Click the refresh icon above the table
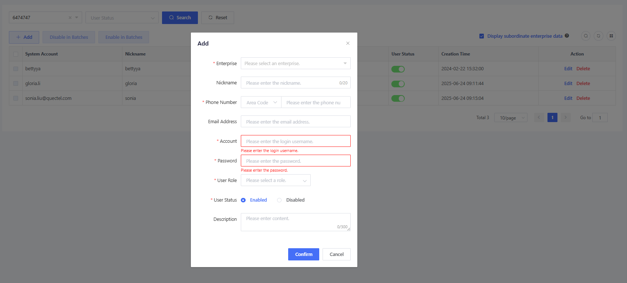The width and height of the screenshot is (627, 283). tap(599, 36)
